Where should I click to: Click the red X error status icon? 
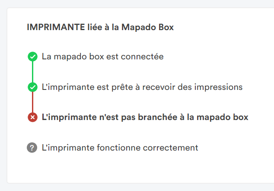(32, 117)
